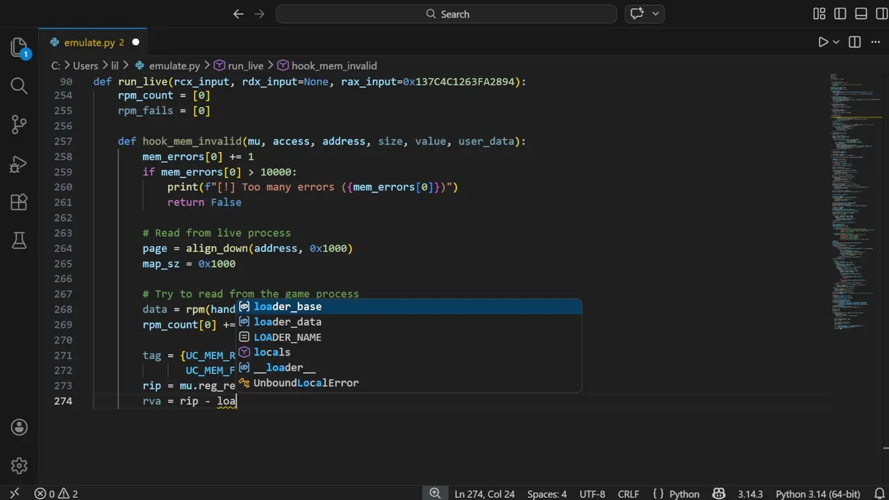The height and width of the screenshot is (500, 889).
Task: Open the Run and Debug view
Action: (x=19, y=164)
